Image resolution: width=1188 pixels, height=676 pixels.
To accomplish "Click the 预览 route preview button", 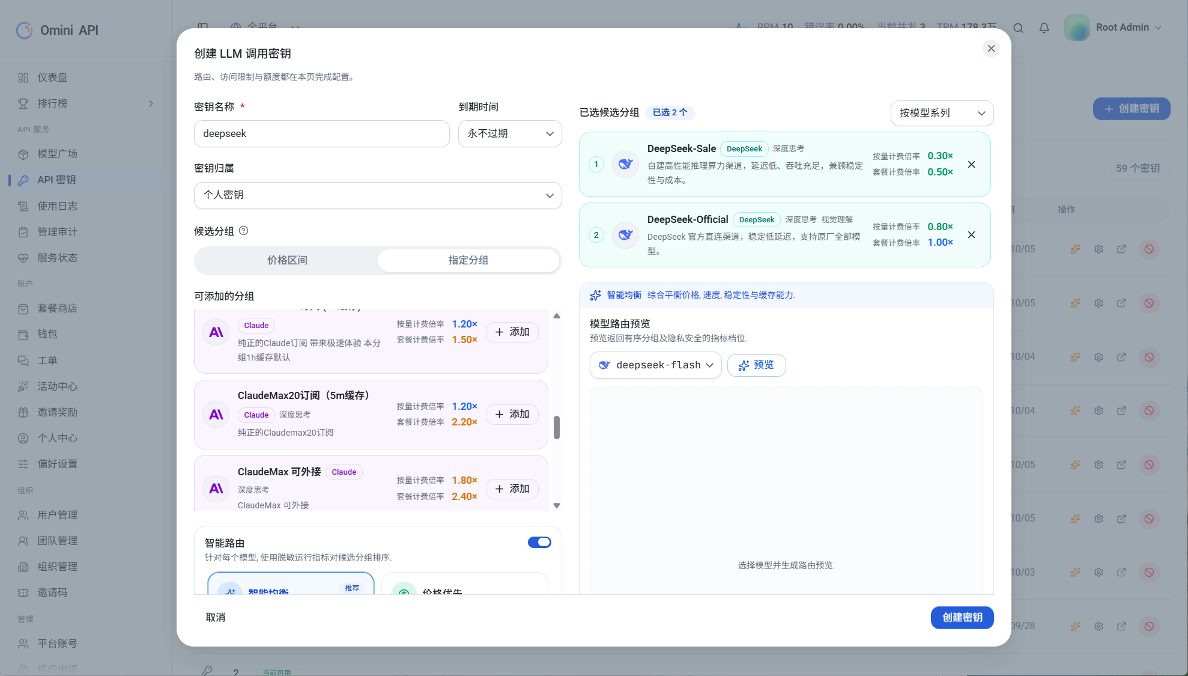I will point(756,365).
